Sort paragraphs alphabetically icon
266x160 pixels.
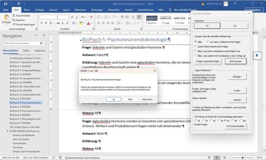(133, 17)
